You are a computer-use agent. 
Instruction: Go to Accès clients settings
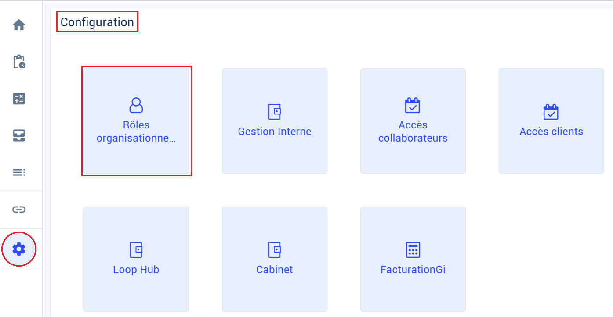pos(551,132)
